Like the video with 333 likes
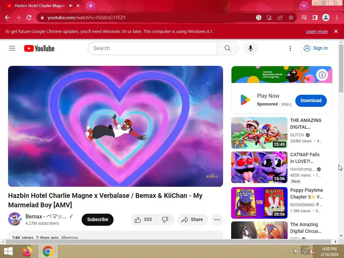The image size is (344, 258). [144, 220]
